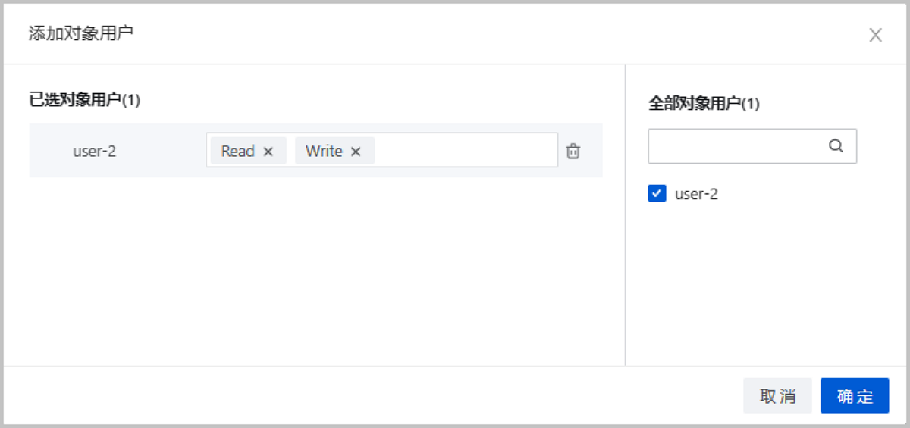910x428 pixels.
Task: Delete user-2 row with trash icon
Action: click(x=573, y=152)
